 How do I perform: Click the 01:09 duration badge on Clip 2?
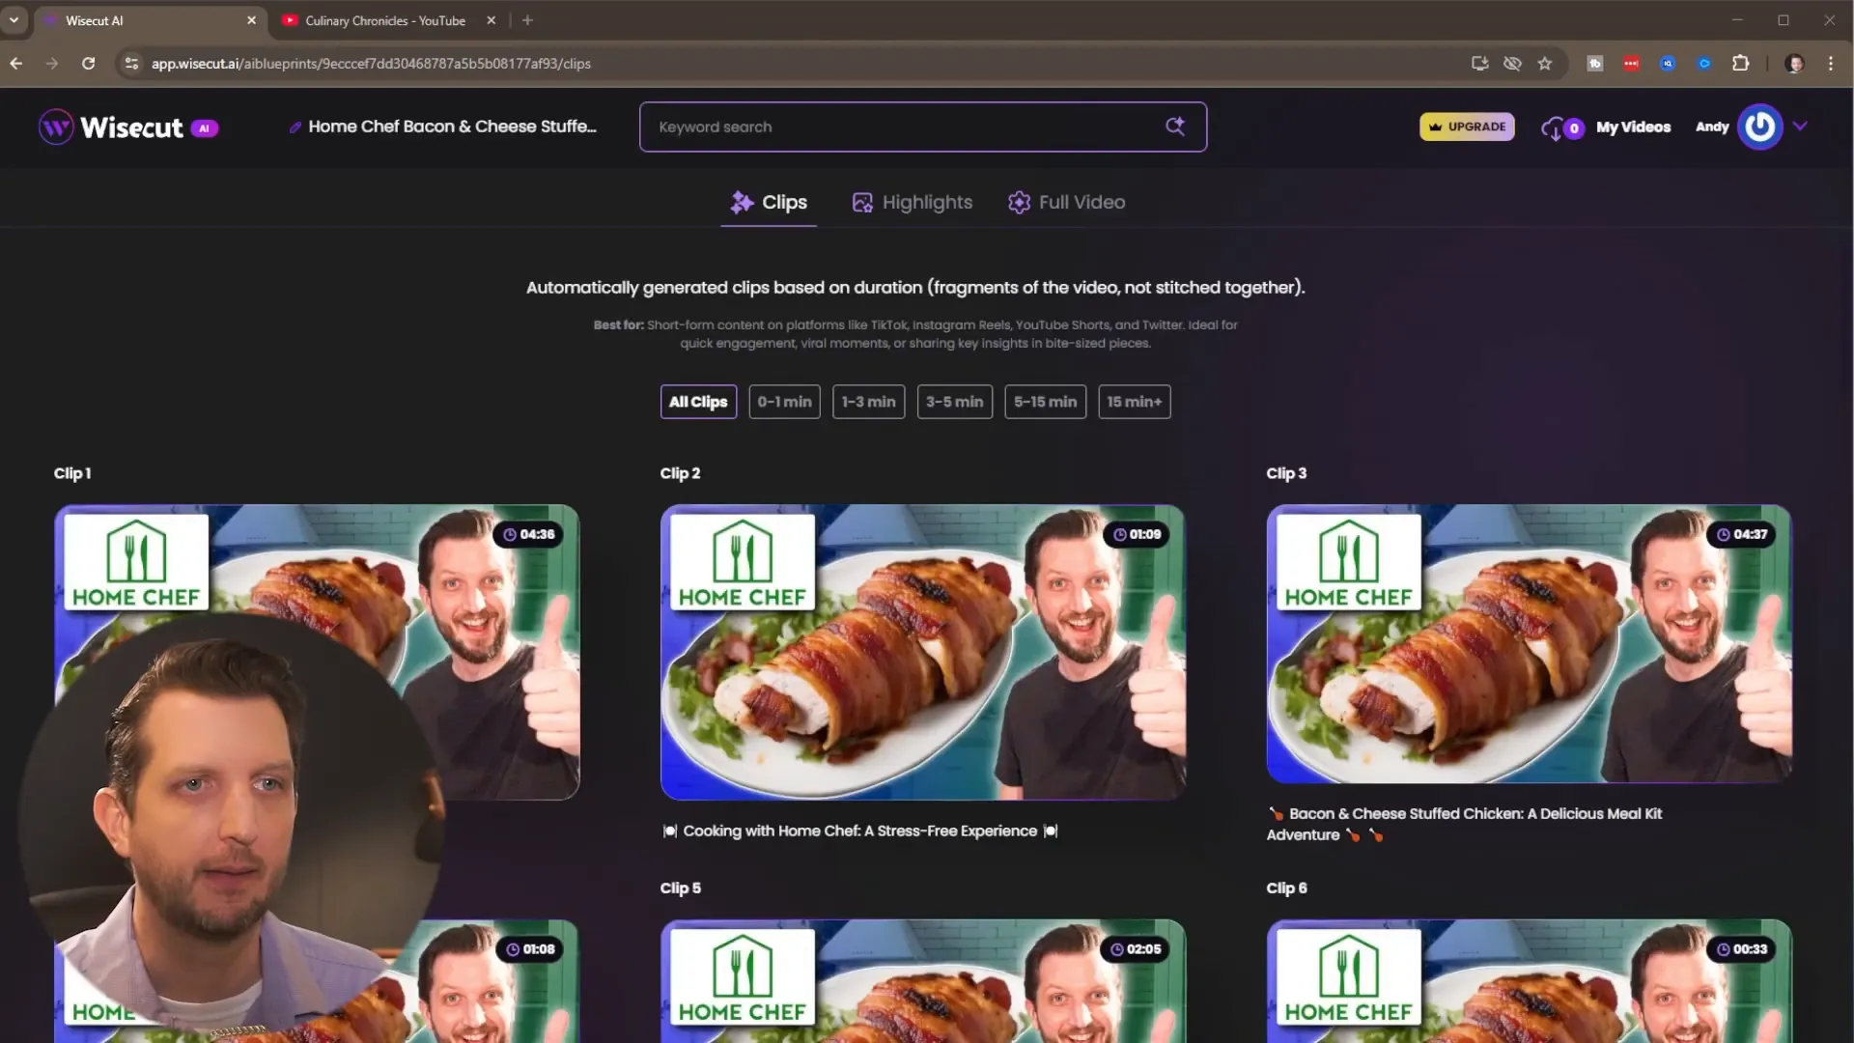click(1136, 534)
